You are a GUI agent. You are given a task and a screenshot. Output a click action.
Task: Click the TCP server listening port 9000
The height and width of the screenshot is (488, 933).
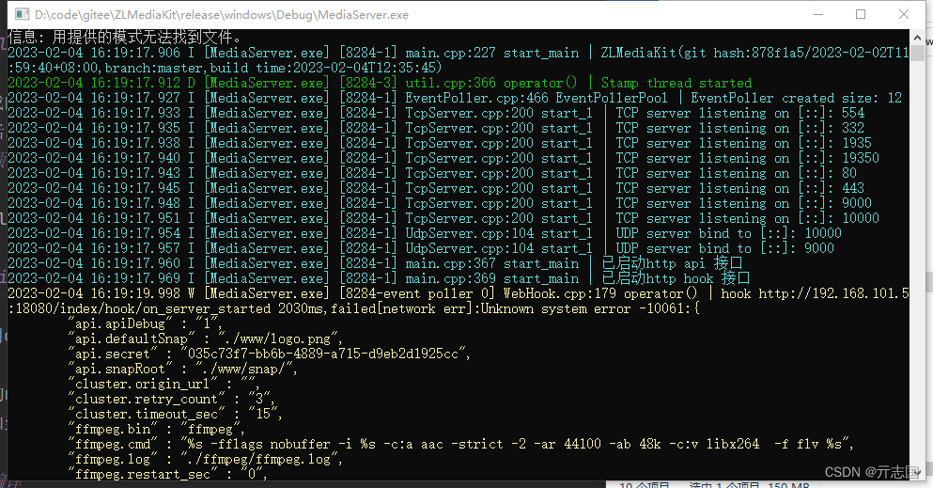(x=857, y=203)
